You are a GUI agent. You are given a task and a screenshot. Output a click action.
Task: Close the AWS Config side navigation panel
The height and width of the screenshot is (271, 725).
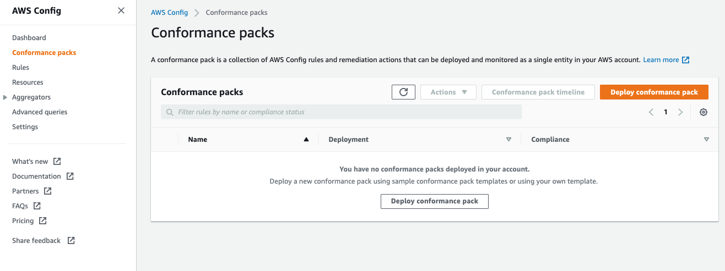[x=121, y=10]
